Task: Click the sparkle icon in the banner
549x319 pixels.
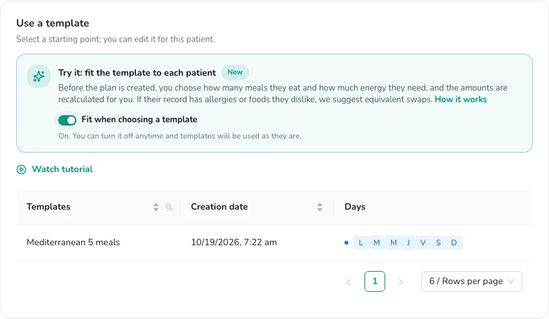Action: pos(39,76)
